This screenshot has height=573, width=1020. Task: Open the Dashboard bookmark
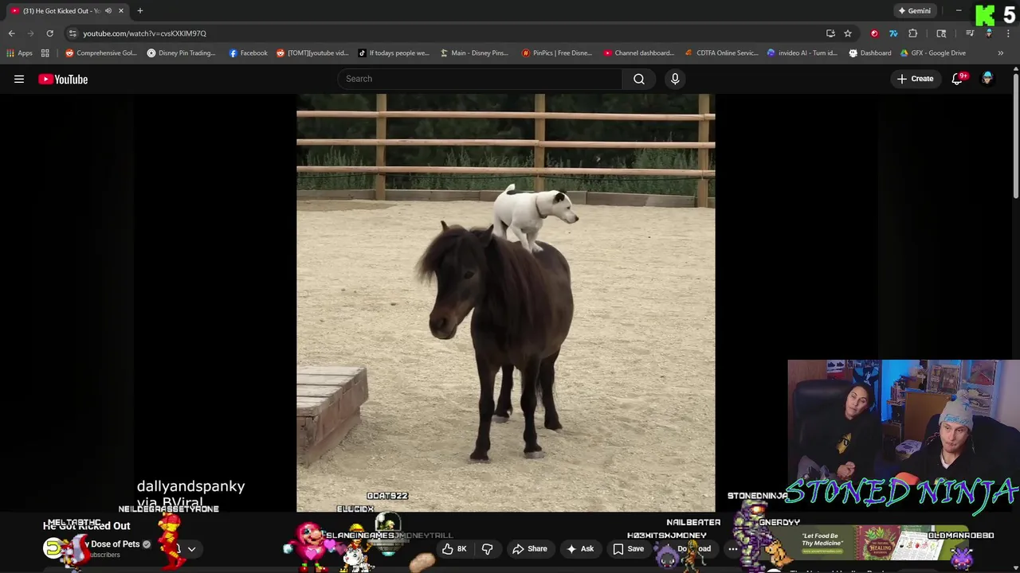pos(870,53)
